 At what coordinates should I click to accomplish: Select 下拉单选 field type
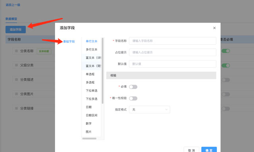(x=92, y=90)
